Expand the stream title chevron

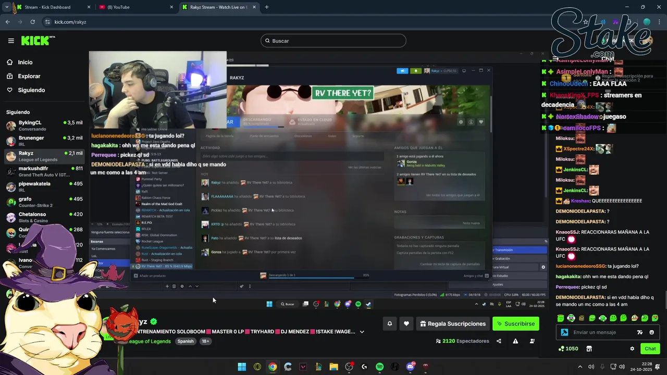[362, 332]
